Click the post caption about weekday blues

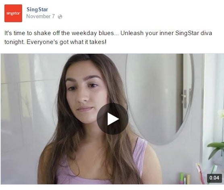coord(108,38)
